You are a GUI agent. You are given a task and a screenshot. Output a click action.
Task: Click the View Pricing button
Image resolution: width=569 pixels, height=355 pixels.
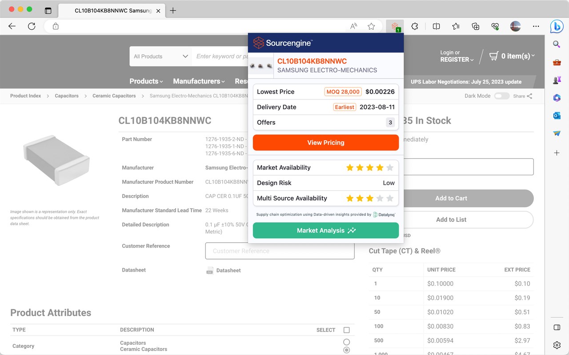326,142
